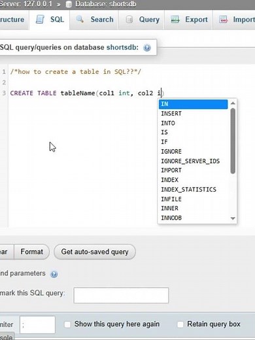Select INNER suggestion

[x=193, y=208]
